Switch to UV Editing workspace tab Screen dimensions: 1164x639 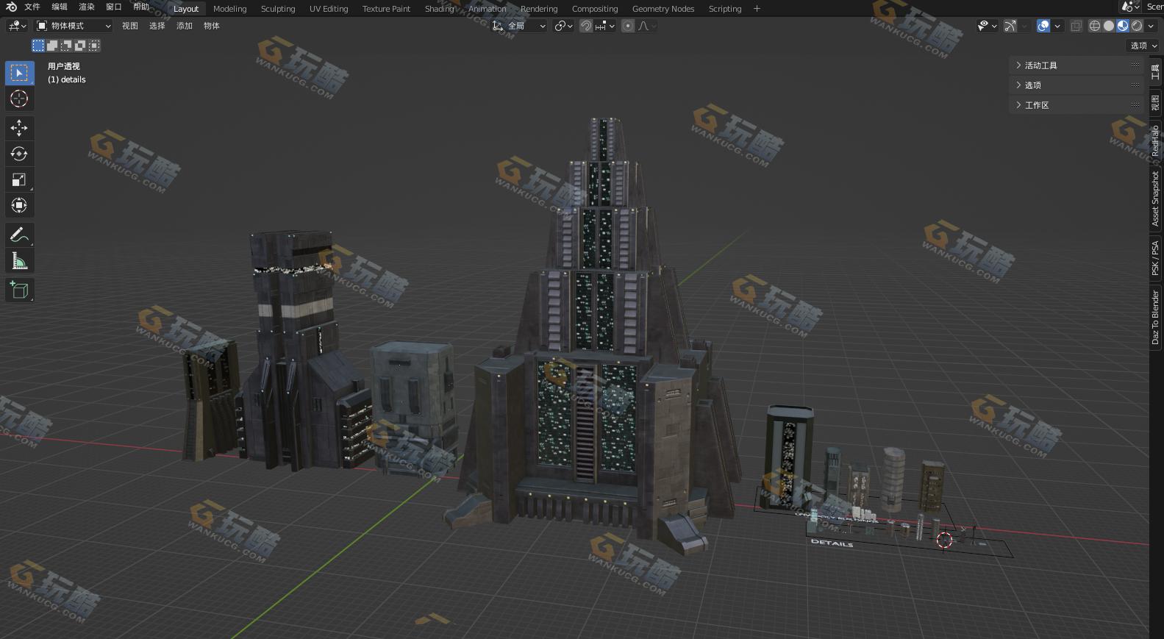329,9
